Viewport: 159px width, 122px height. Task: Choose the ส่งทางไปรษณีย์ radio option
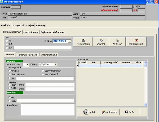coord(43,74)
